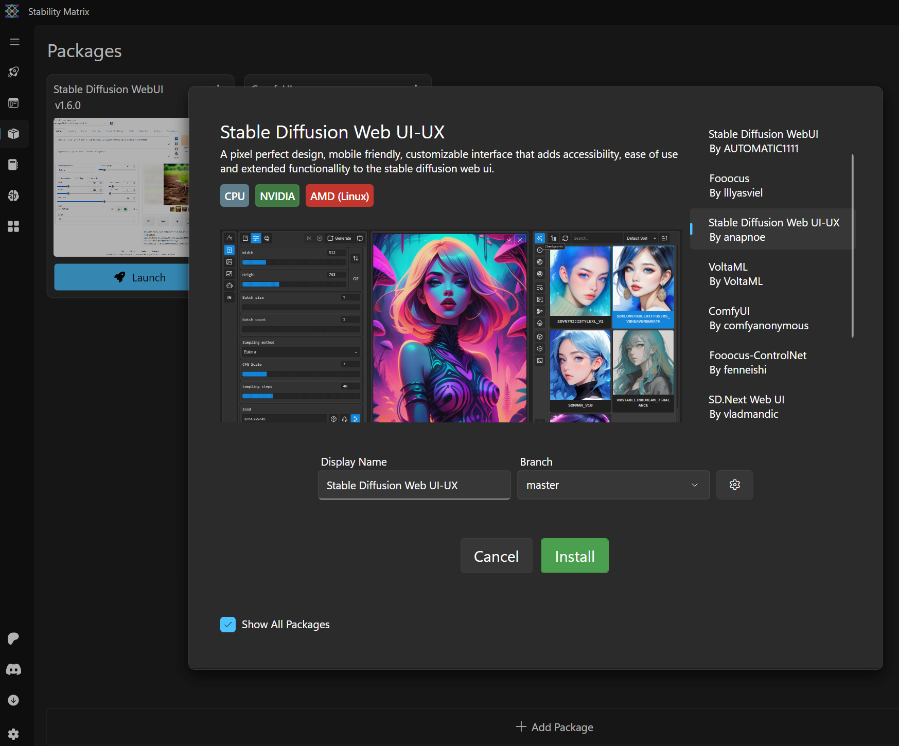Open the Launch page rocket icon
This screenshot has width=899, height=746.
pos(14,72)
